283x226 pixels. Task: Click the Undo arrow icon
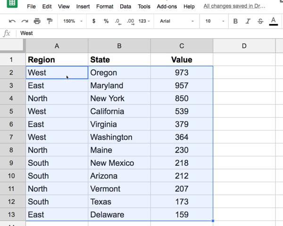(x=12, y=21)
